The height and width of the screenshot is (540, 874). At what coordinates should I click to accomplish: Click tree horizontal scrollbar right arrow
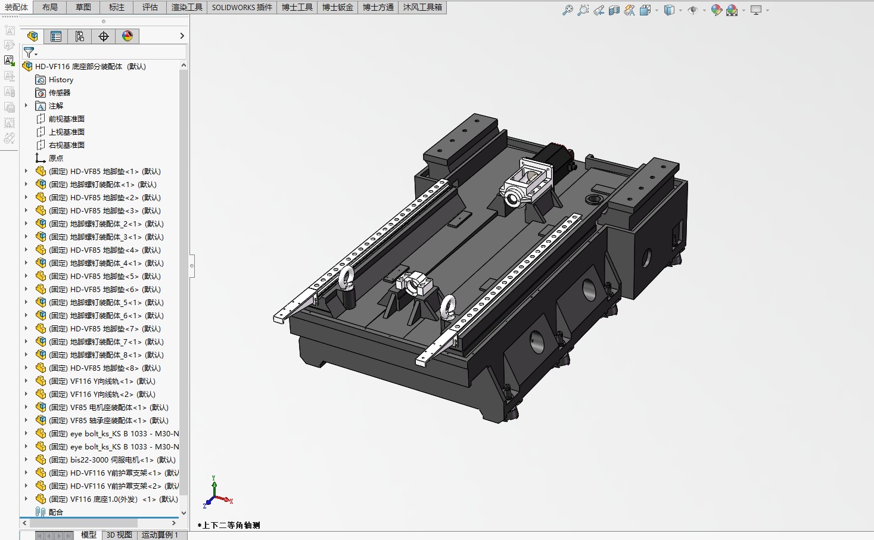pos(174,523)
